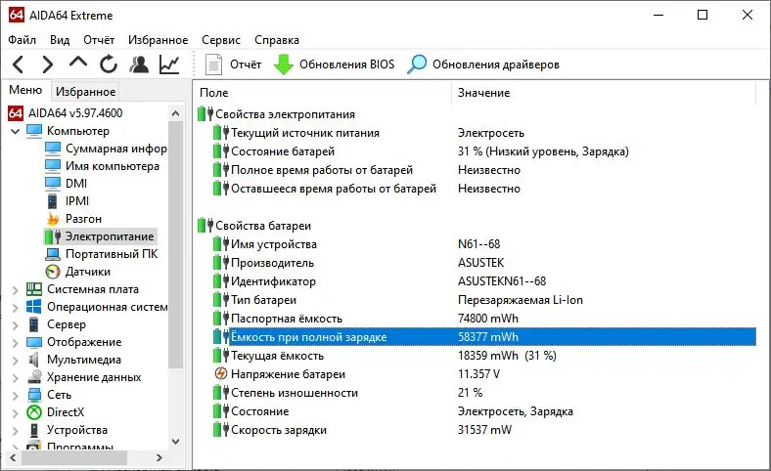
Task: Go back with the left arrow icon
Action: click(19, 64)
